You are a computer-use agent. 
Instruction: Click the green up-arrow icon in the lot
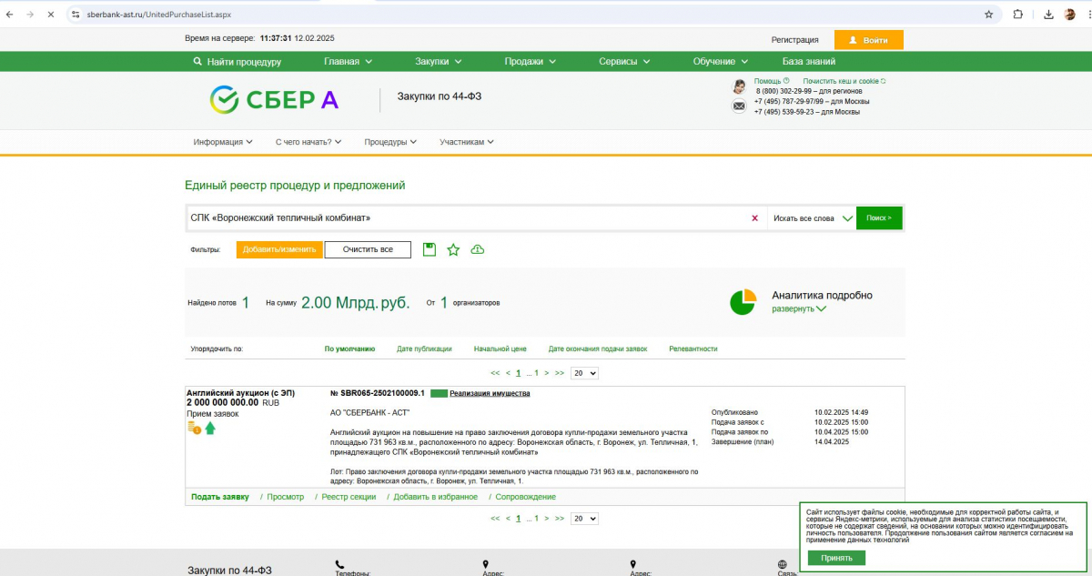210,428
